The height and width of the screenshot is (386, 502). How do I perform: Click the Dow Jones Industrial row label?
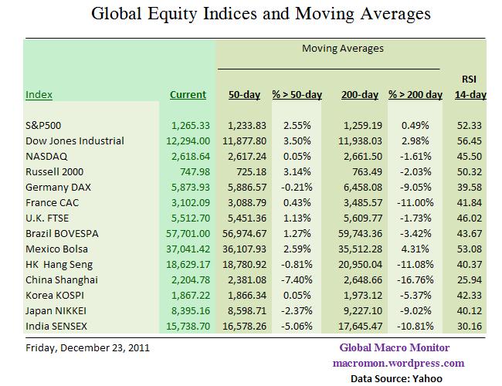(x=74, y=141)
